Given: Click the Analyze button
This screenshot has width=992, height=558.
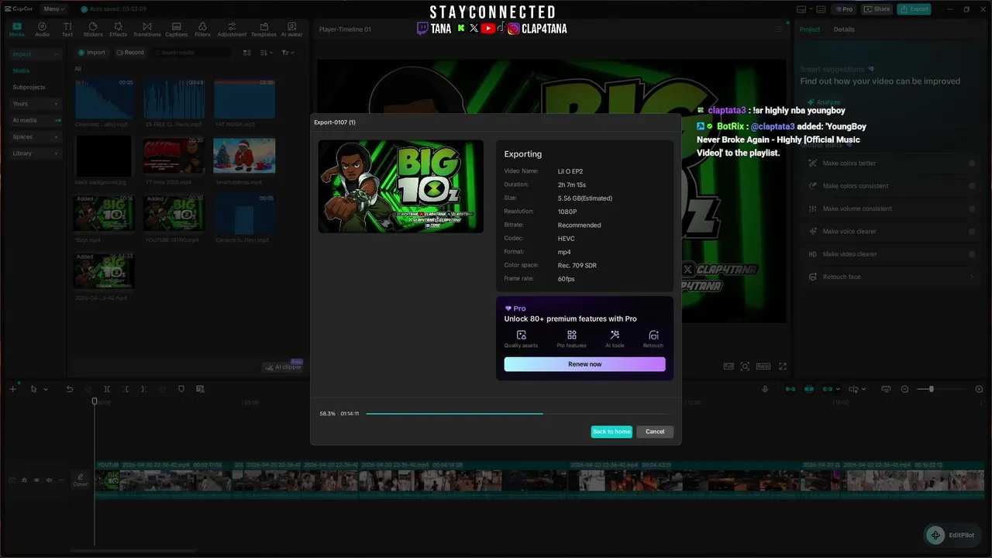Looking at the screenshot, I should click(823, 102).
